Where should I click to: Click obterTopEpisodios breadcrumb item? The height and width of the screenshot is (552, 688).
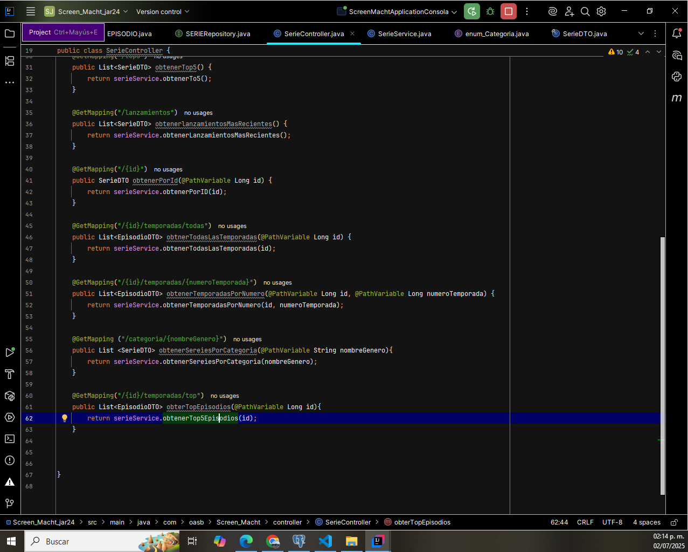pyautogui.click(x=417, y=522)
